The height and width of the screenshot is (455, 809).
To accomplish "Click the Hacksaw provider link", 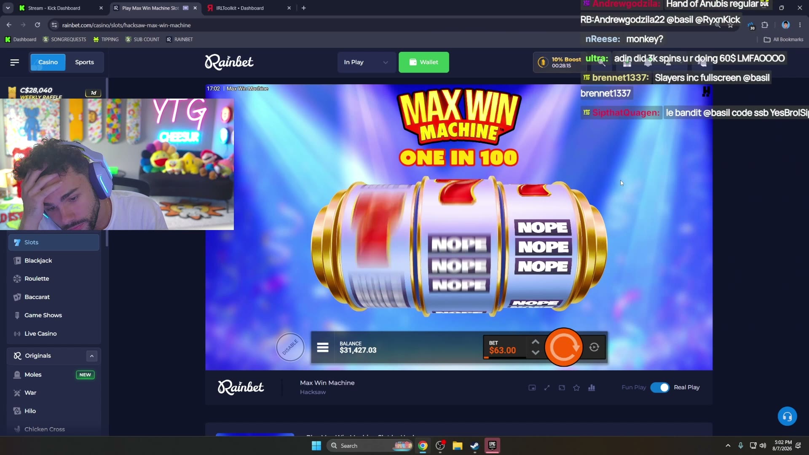I will click(x=313, y=392).
